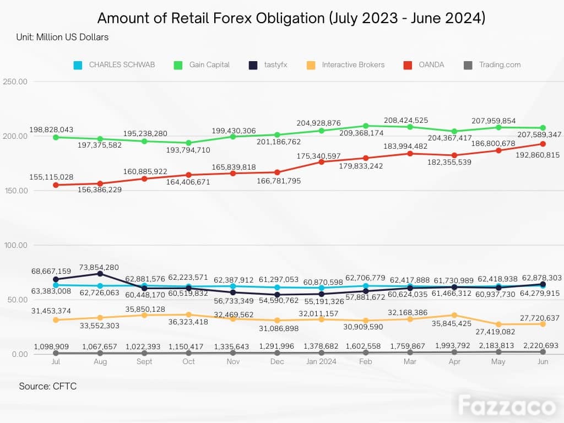
Task: Click the Gain Capital legend label
Action: point(209,65)
